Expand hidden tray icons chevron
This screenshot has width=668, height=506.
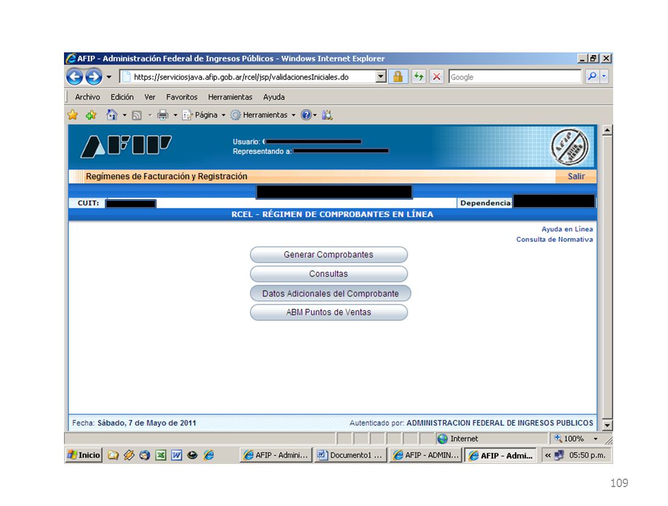pos(547,455)
